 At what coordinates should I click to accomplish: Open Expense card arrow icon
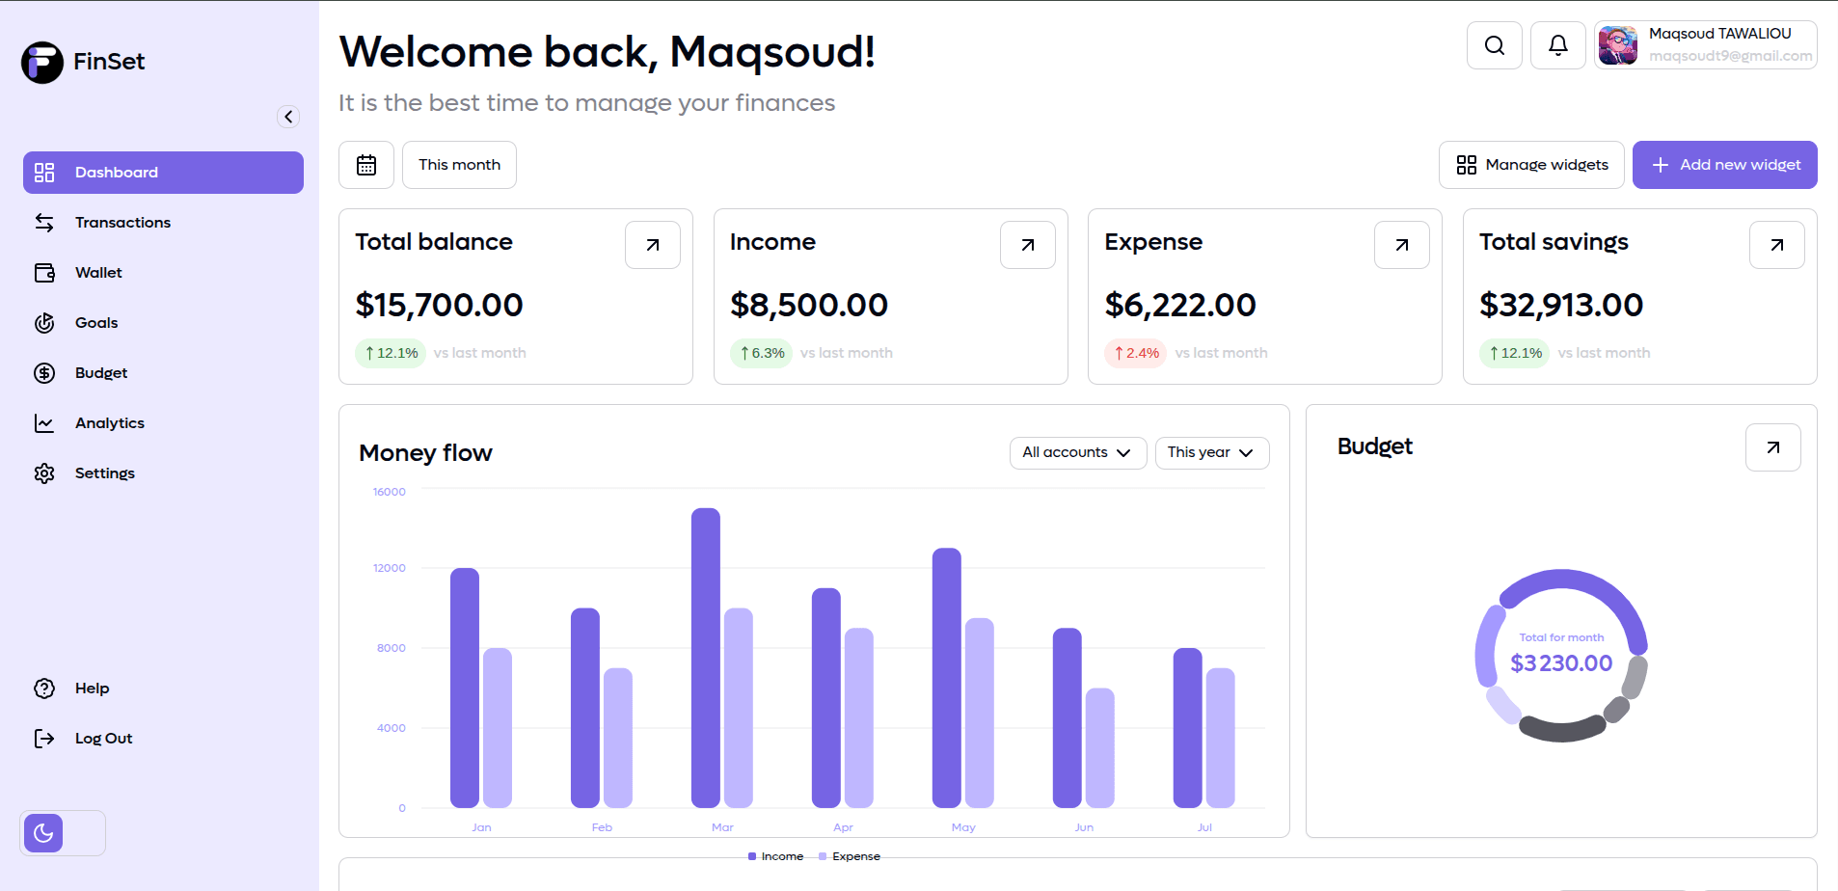pyautogui.click(x=1401, y=245)
